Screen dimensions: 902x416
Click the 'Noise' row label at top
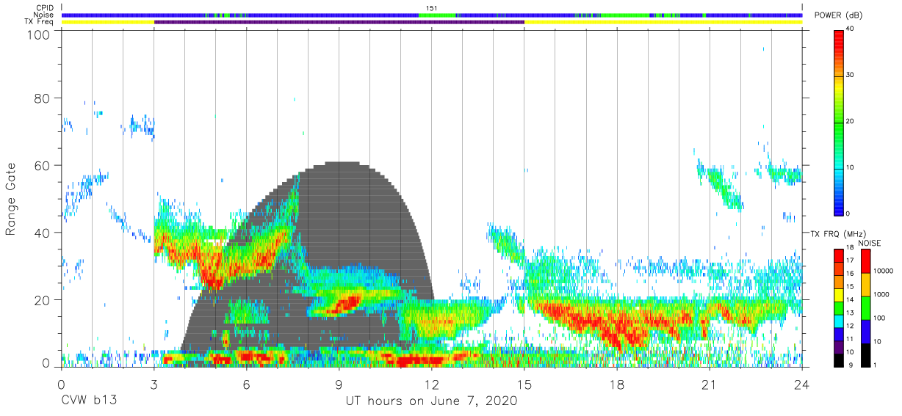click(x=43, y=15)
